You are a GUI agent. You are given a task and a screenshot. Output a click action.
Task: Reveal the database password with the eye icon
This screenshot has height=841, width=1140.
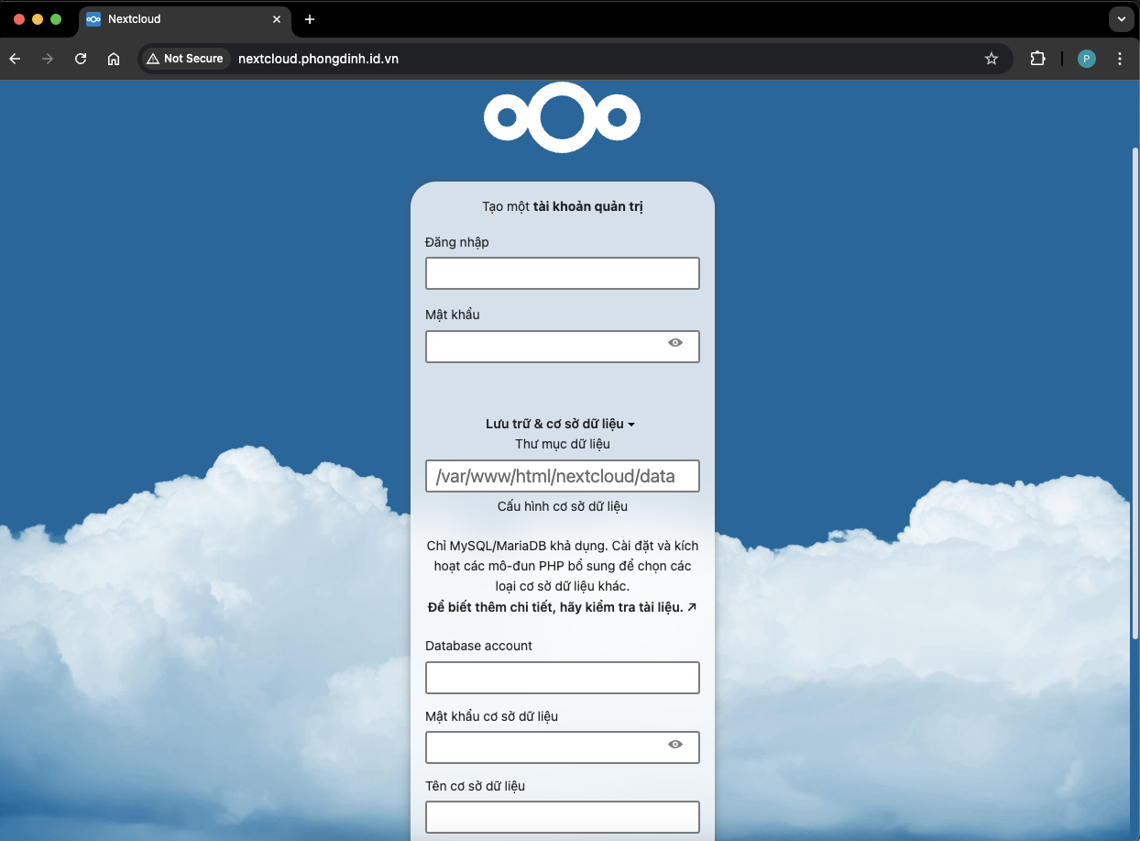tap(675, 744)
